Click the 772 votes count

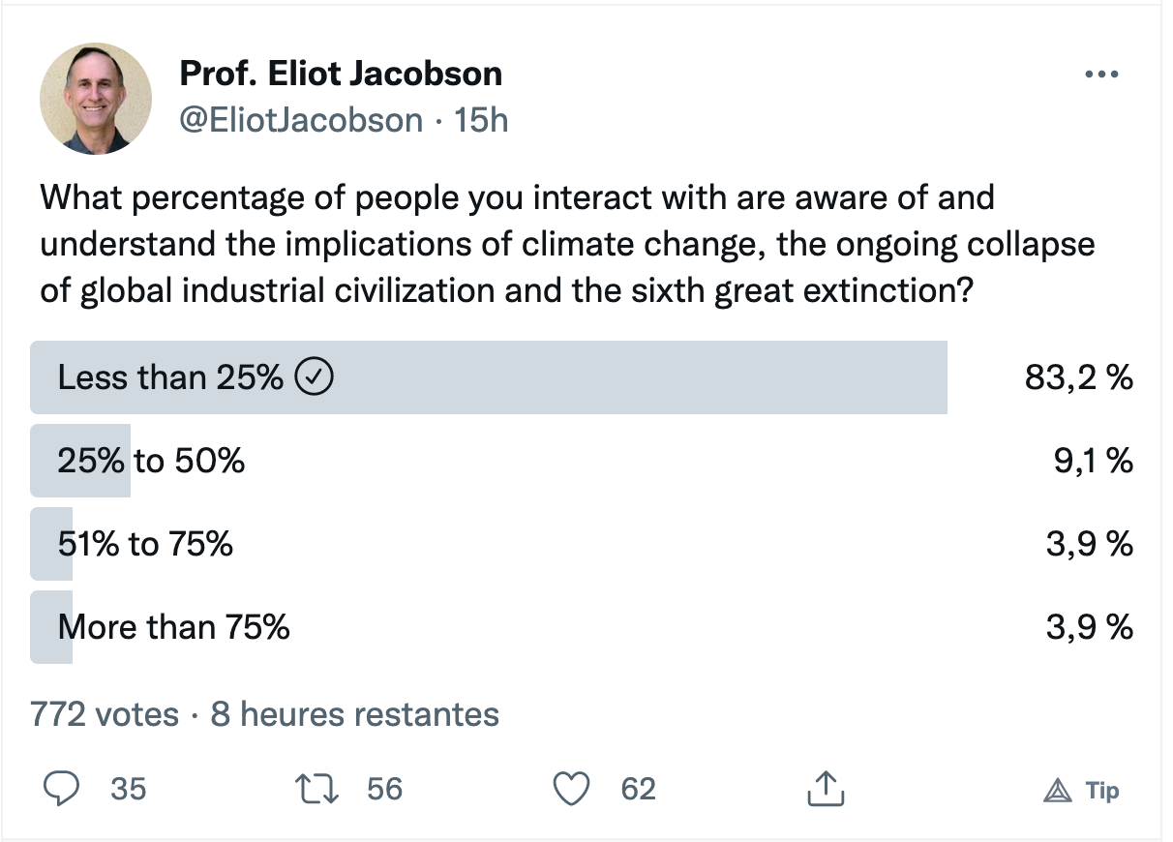point(105,715)
